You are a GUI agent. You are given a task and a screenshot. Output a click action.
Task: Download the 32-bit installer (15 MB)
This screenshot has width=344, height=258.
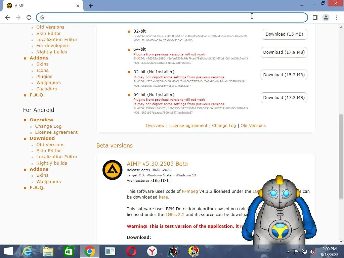284,34
